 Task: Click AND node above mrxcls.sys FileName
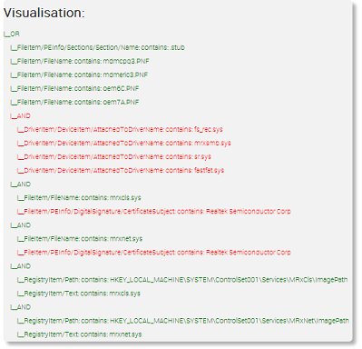point(20,184)
